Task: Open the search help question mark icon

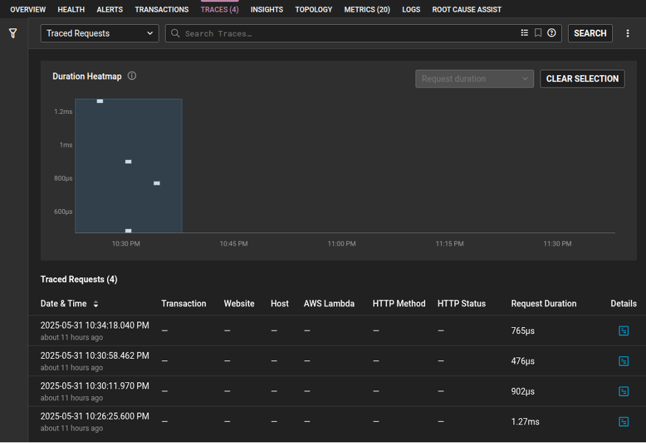Action: (x=551, y=33)
